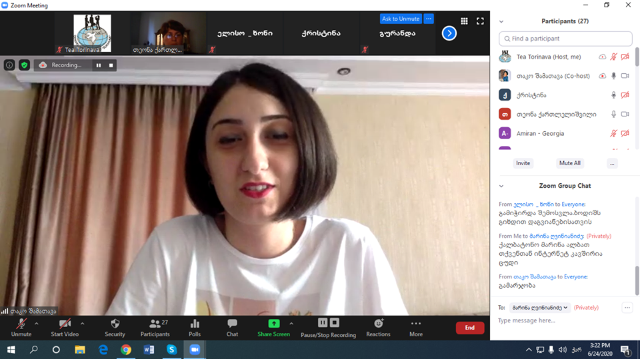
Task: Show next participants with the blue arrow
Action: click(x=449, y=33)
